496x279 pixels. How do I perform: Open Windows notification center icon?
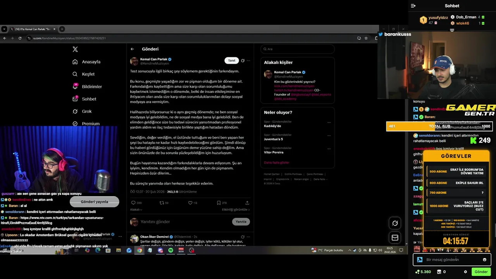[401, 250]
